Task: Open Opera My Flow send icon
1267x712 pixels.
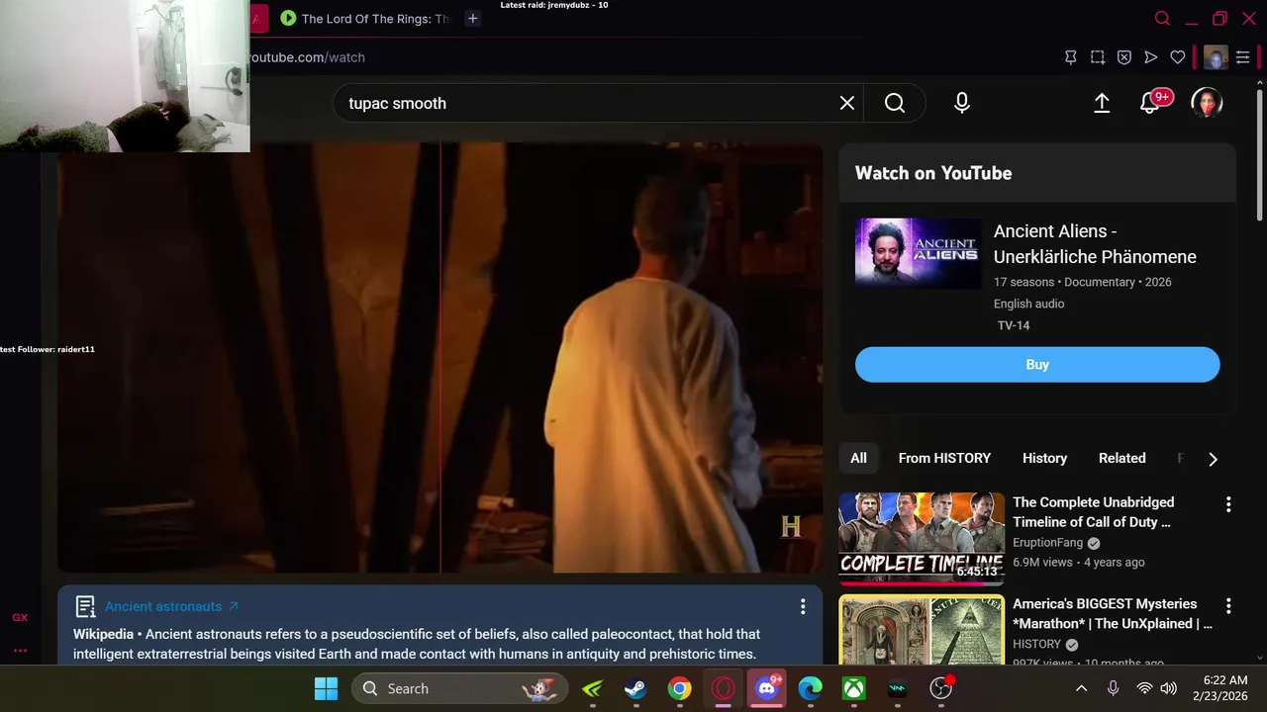Action: [1151, 57]
